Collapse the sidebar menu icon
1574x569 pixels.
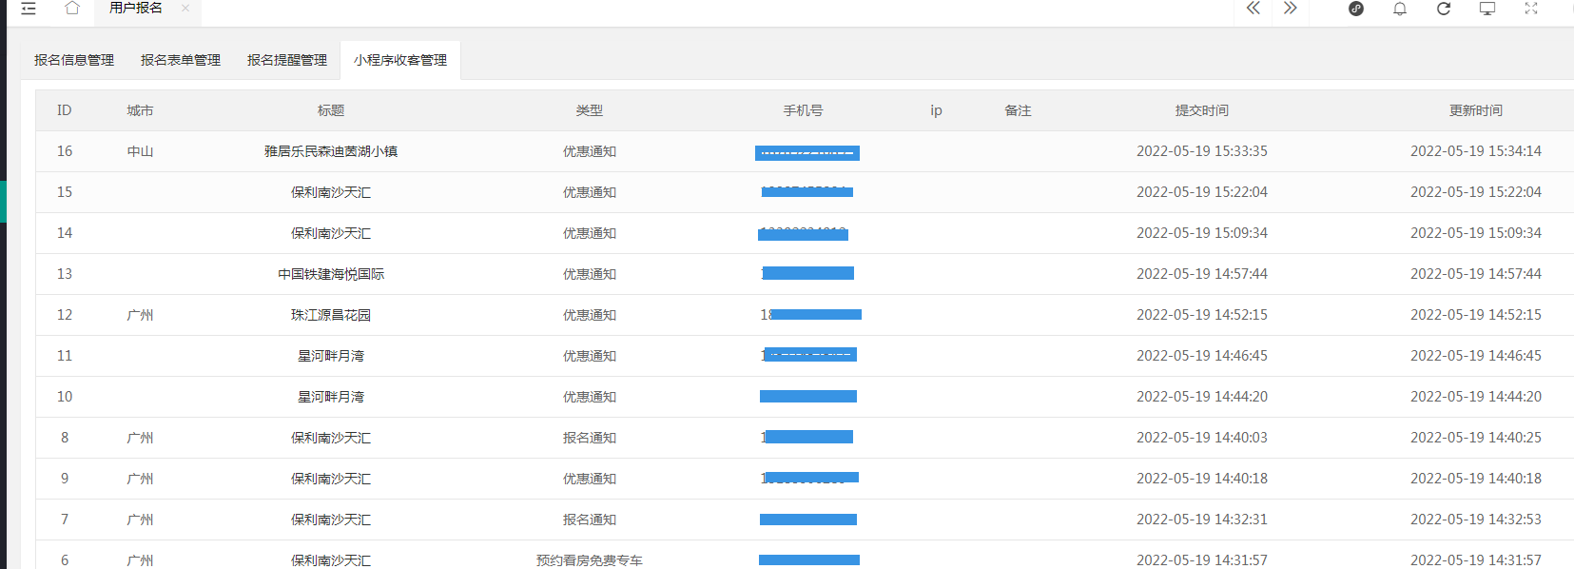tap(29, 9)
